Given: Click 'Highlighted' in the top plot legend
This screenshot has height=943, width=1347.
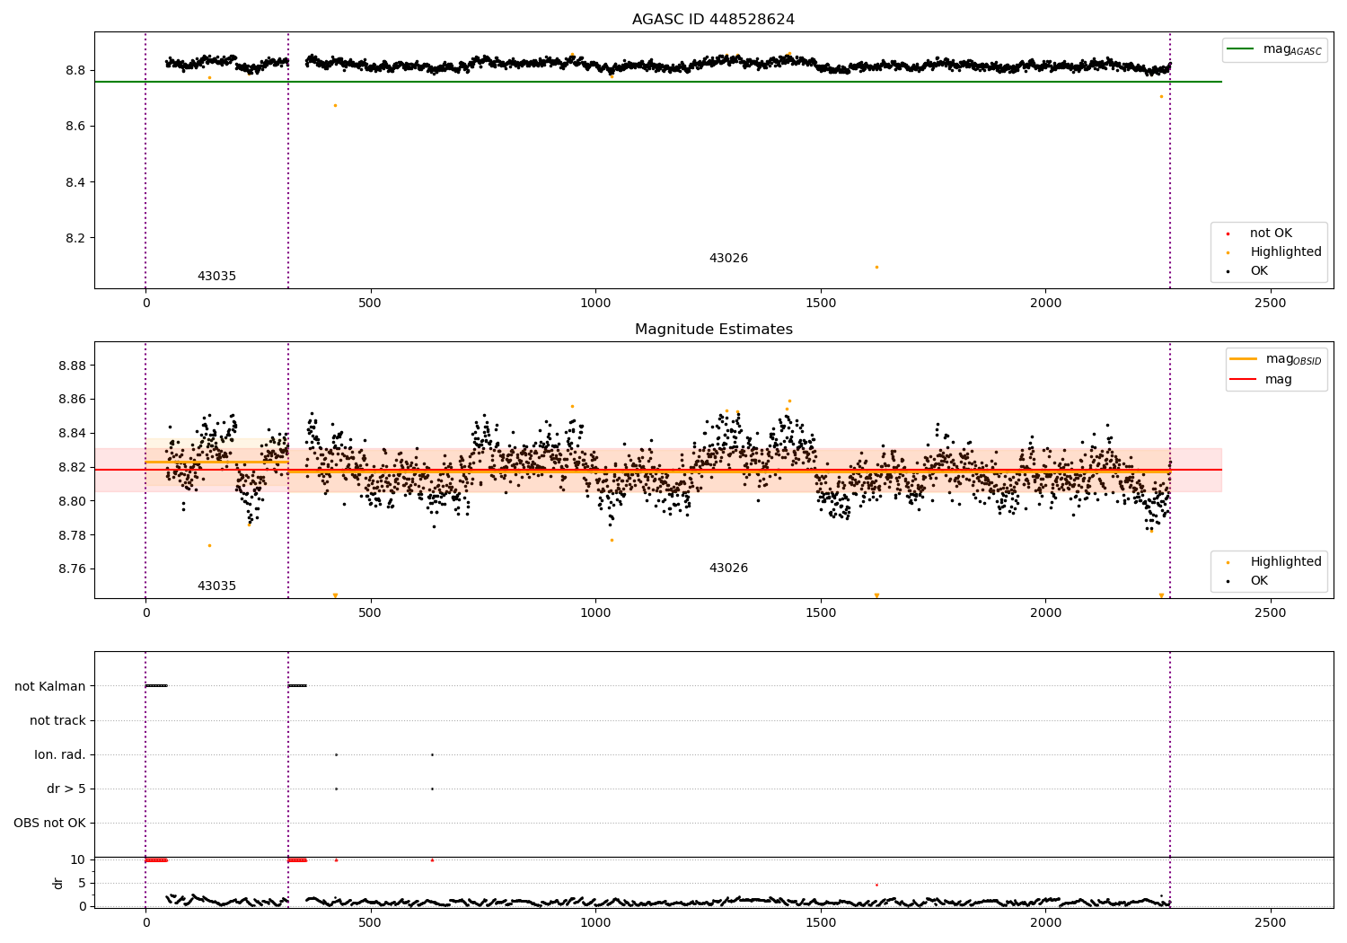Looking at the screenshot, I should [x=1286, y=252].
